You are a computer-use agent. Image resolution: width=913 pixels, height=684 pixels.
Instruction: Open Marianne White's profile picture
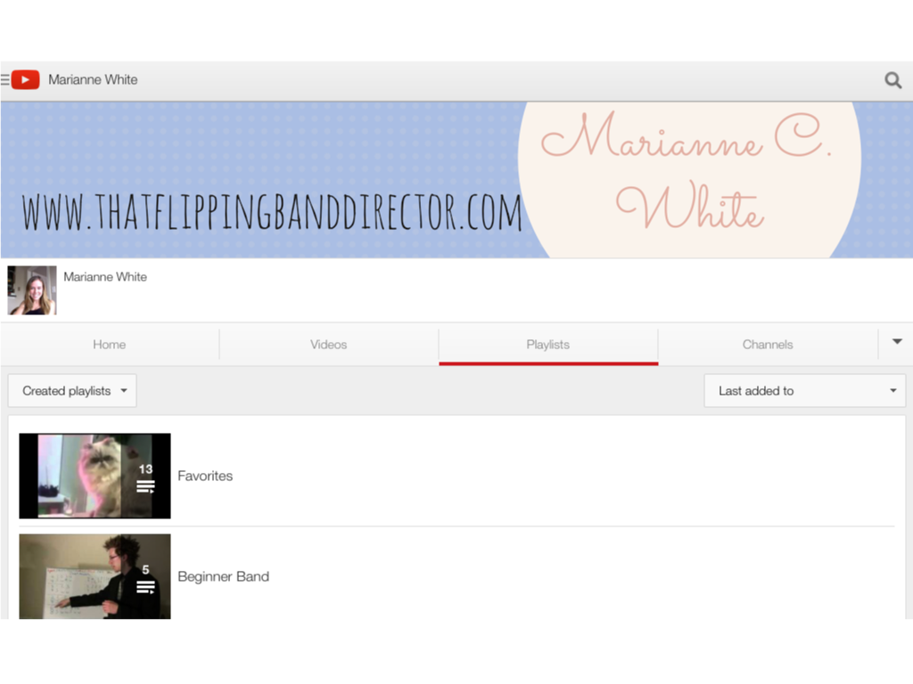click(32, 290)
